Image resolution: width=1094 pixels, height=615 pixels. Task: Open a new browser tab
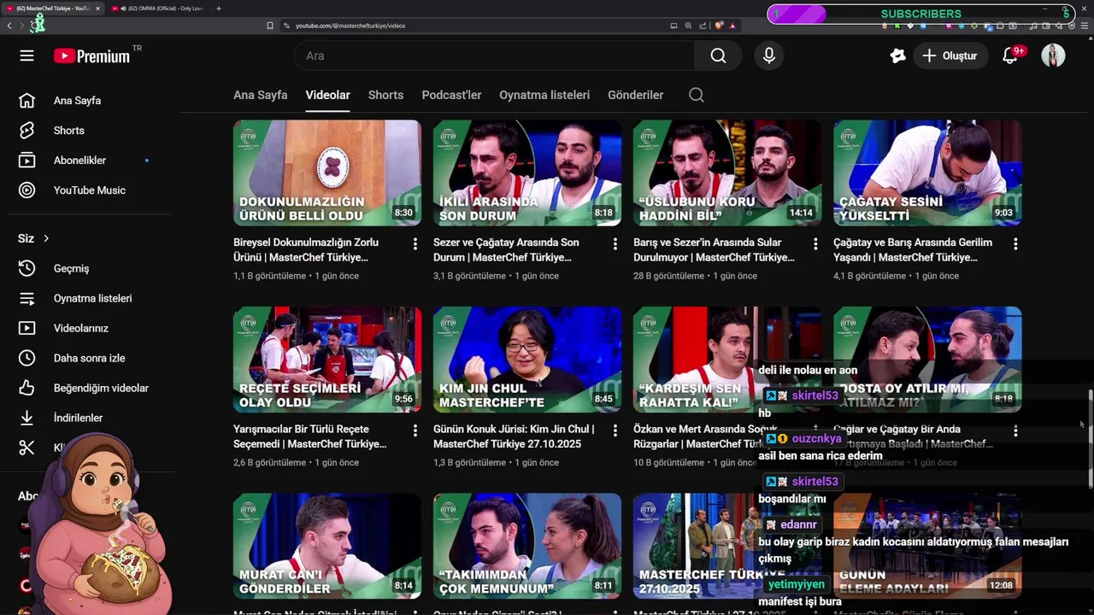coord(219,9)
